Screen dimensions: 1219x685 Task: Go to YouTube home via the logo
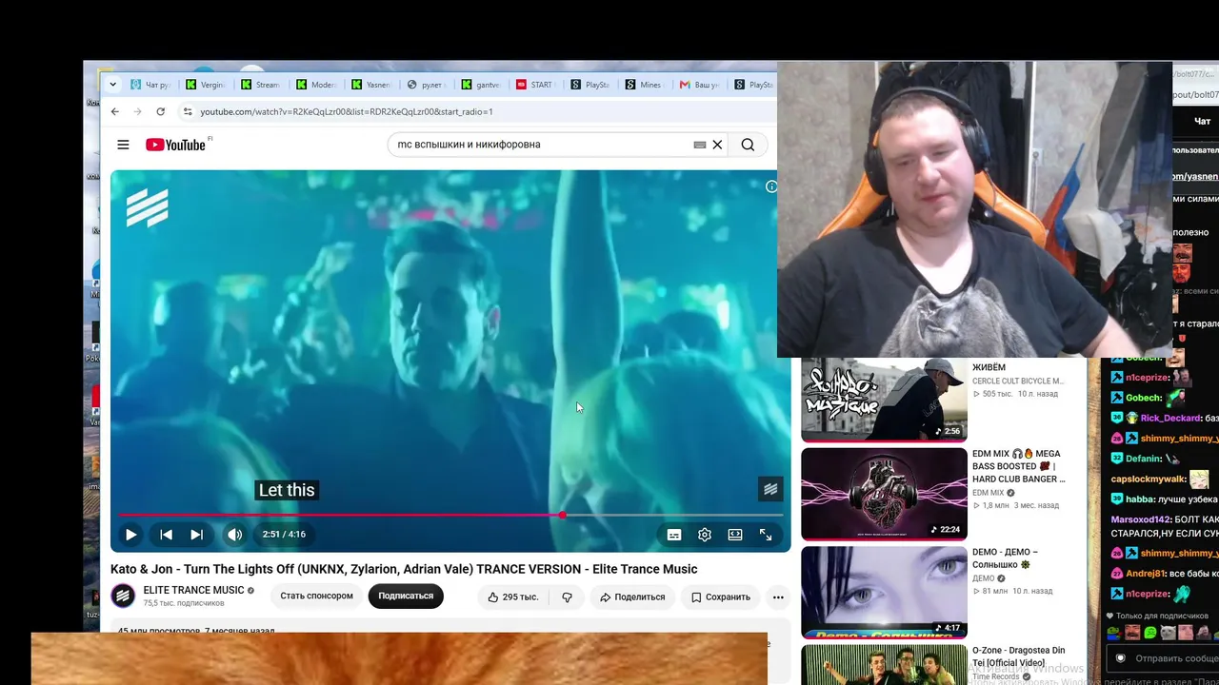(176, 145)
